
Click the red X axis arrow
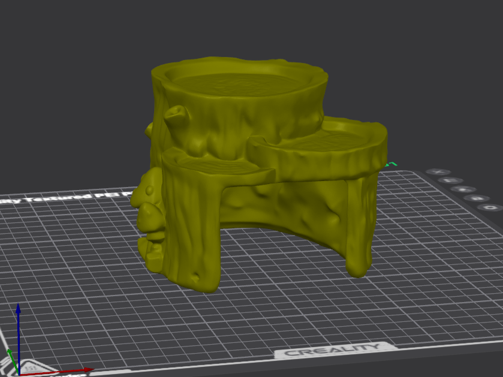pyautogui.click(x=58, y=372)
